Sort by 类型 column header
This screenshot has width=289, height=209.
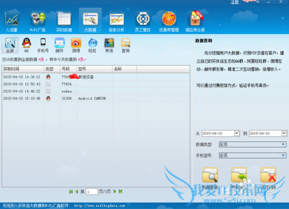(x=52, y=69)
